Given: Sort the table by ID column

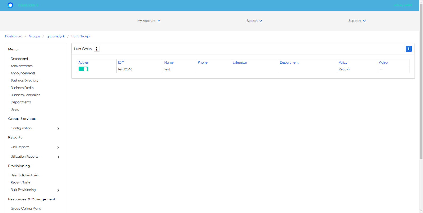Looking at the screenshot, I should pos(119,62).
